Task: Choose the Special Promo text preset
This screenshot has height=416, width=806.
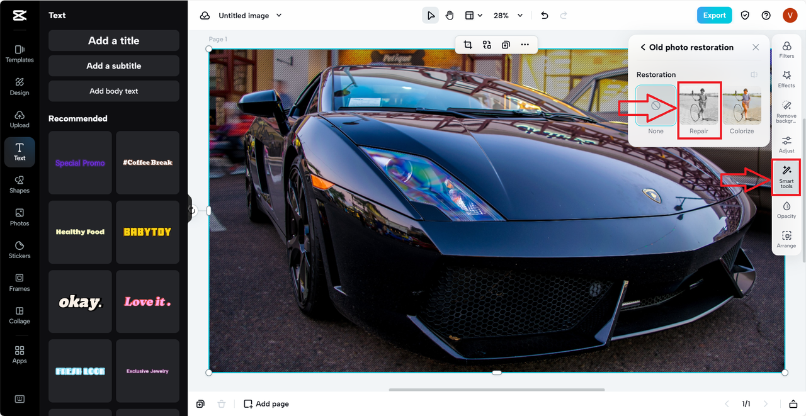Action: 80,162
